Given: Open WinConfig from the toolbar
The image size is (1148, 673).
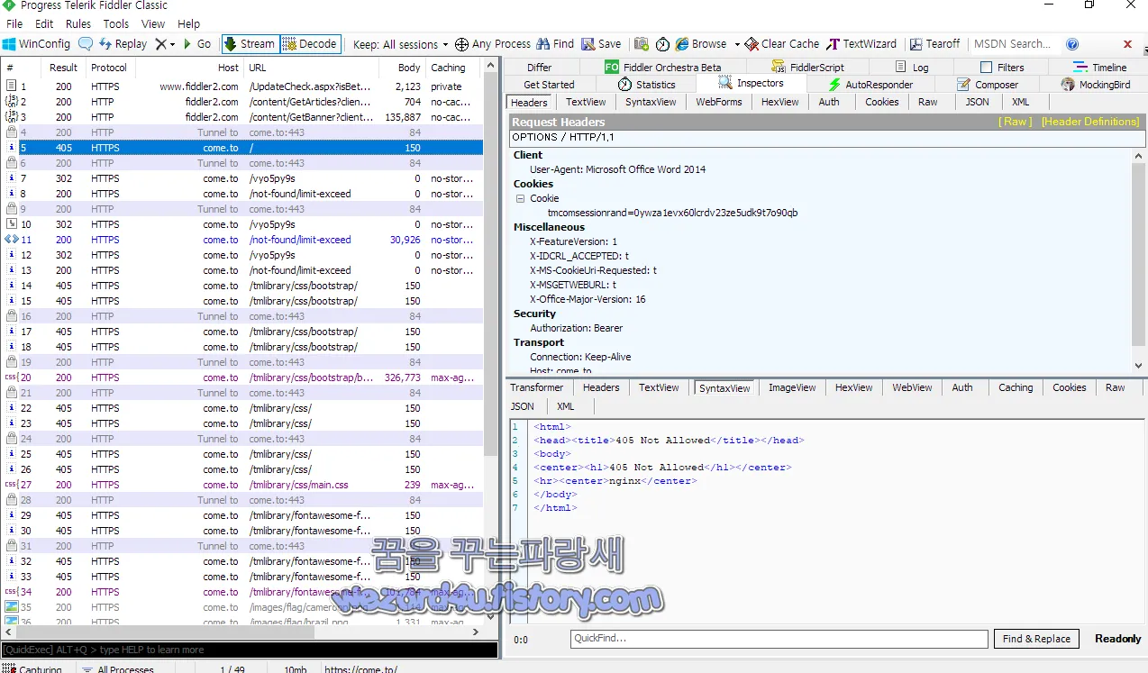Looking at the screenshot, I should pos(36,43).
